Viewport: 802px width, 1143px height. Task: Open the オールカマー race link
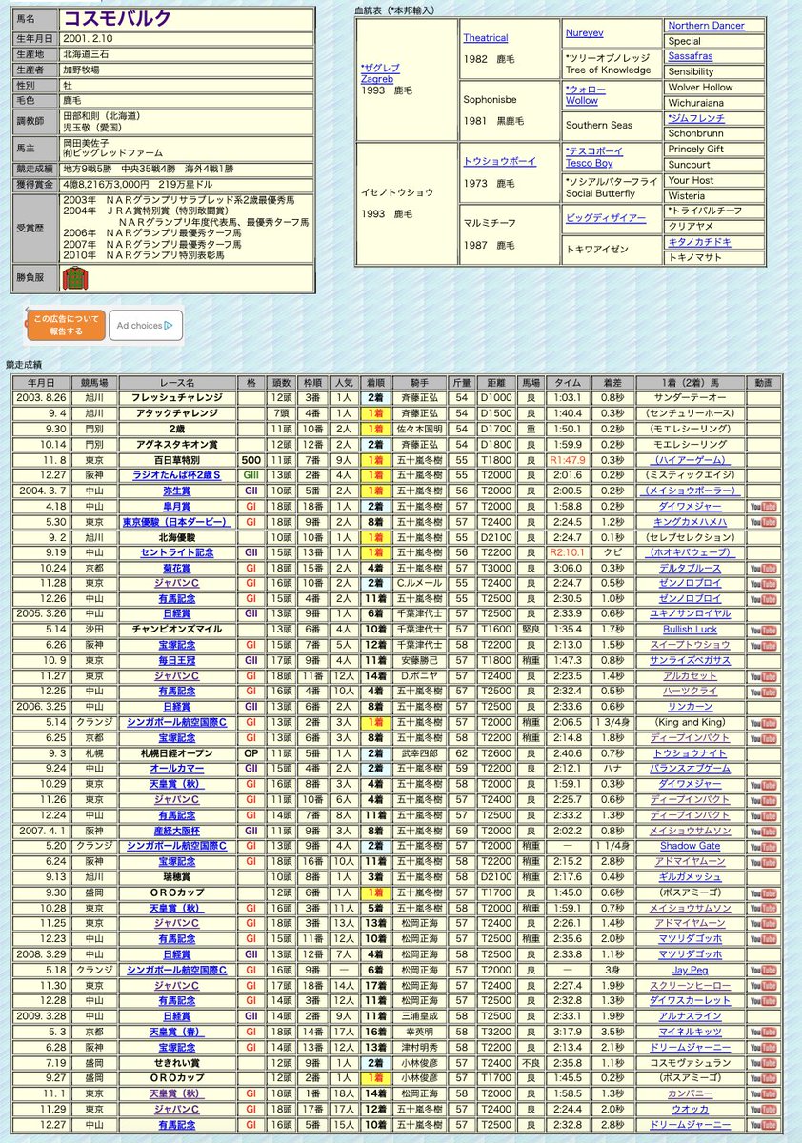point(178,768)
